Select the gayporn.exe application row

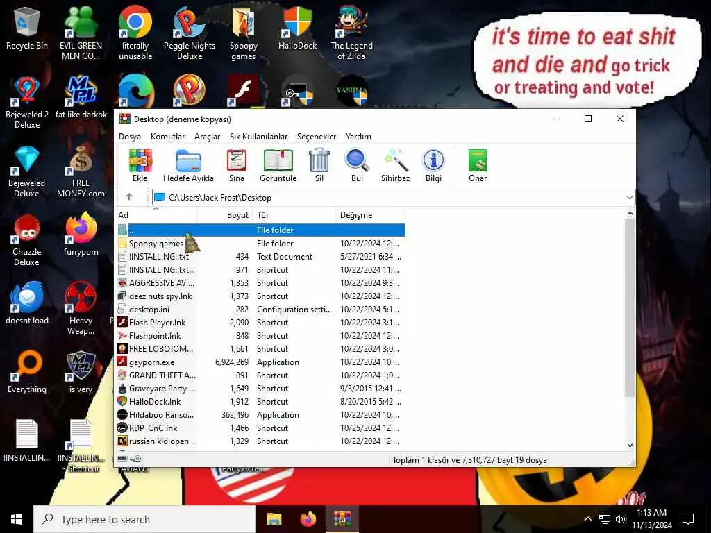click(260, 362)
